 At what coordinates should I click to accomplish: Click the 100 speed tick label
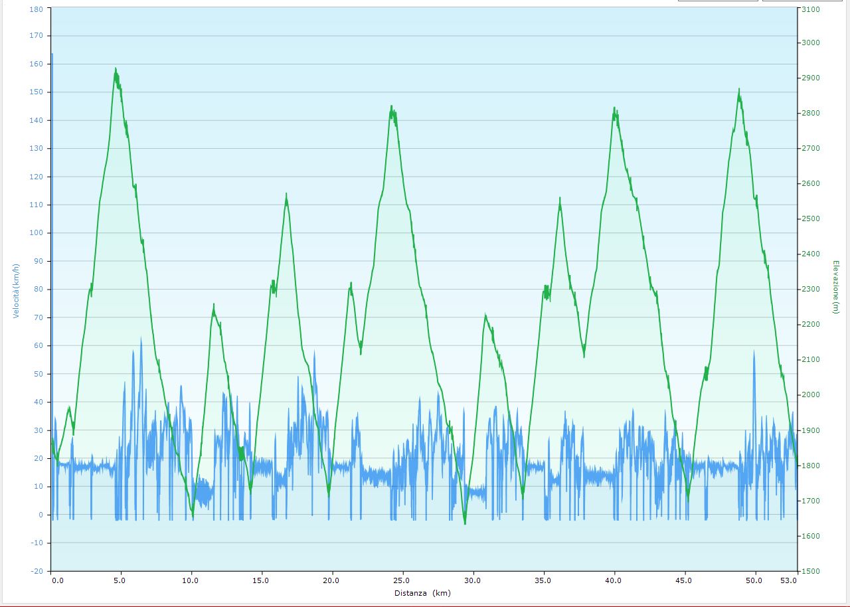36,233
